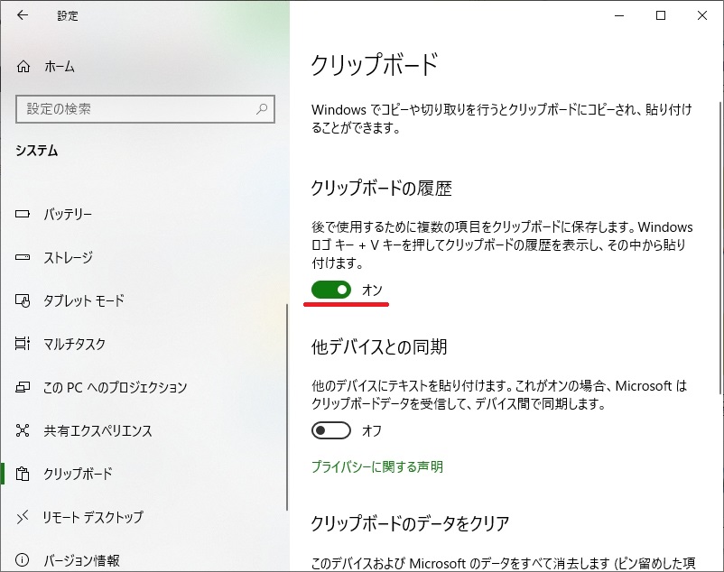Click the sidebar vertical scrollbar
The image size is (724, 572).
tap(287, 407)
